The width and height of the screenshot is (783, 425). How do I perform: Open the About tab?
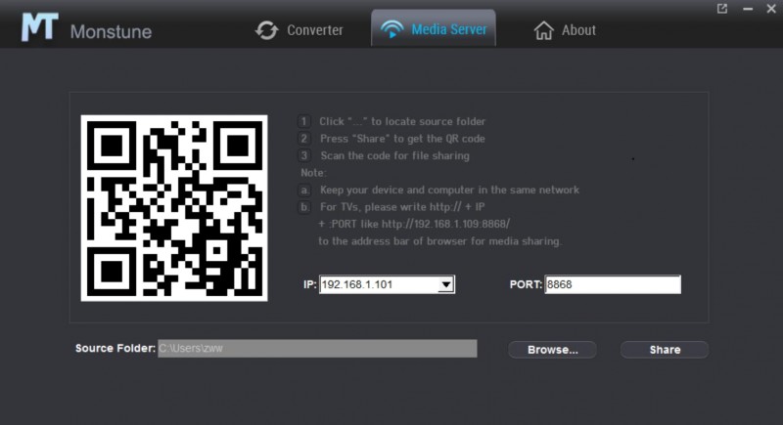[565, 30]
